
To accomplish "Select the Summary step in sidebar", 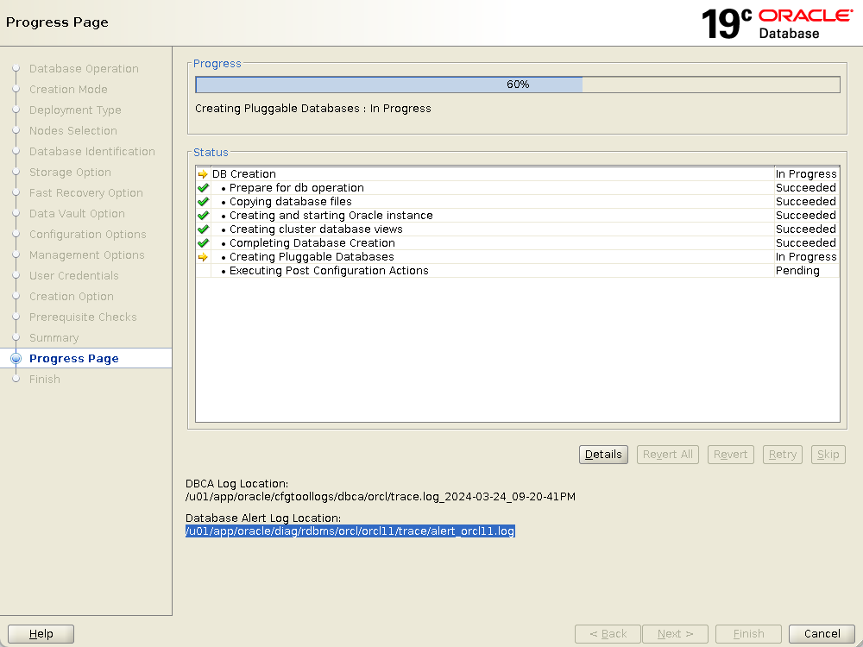I will pos(54,338).
